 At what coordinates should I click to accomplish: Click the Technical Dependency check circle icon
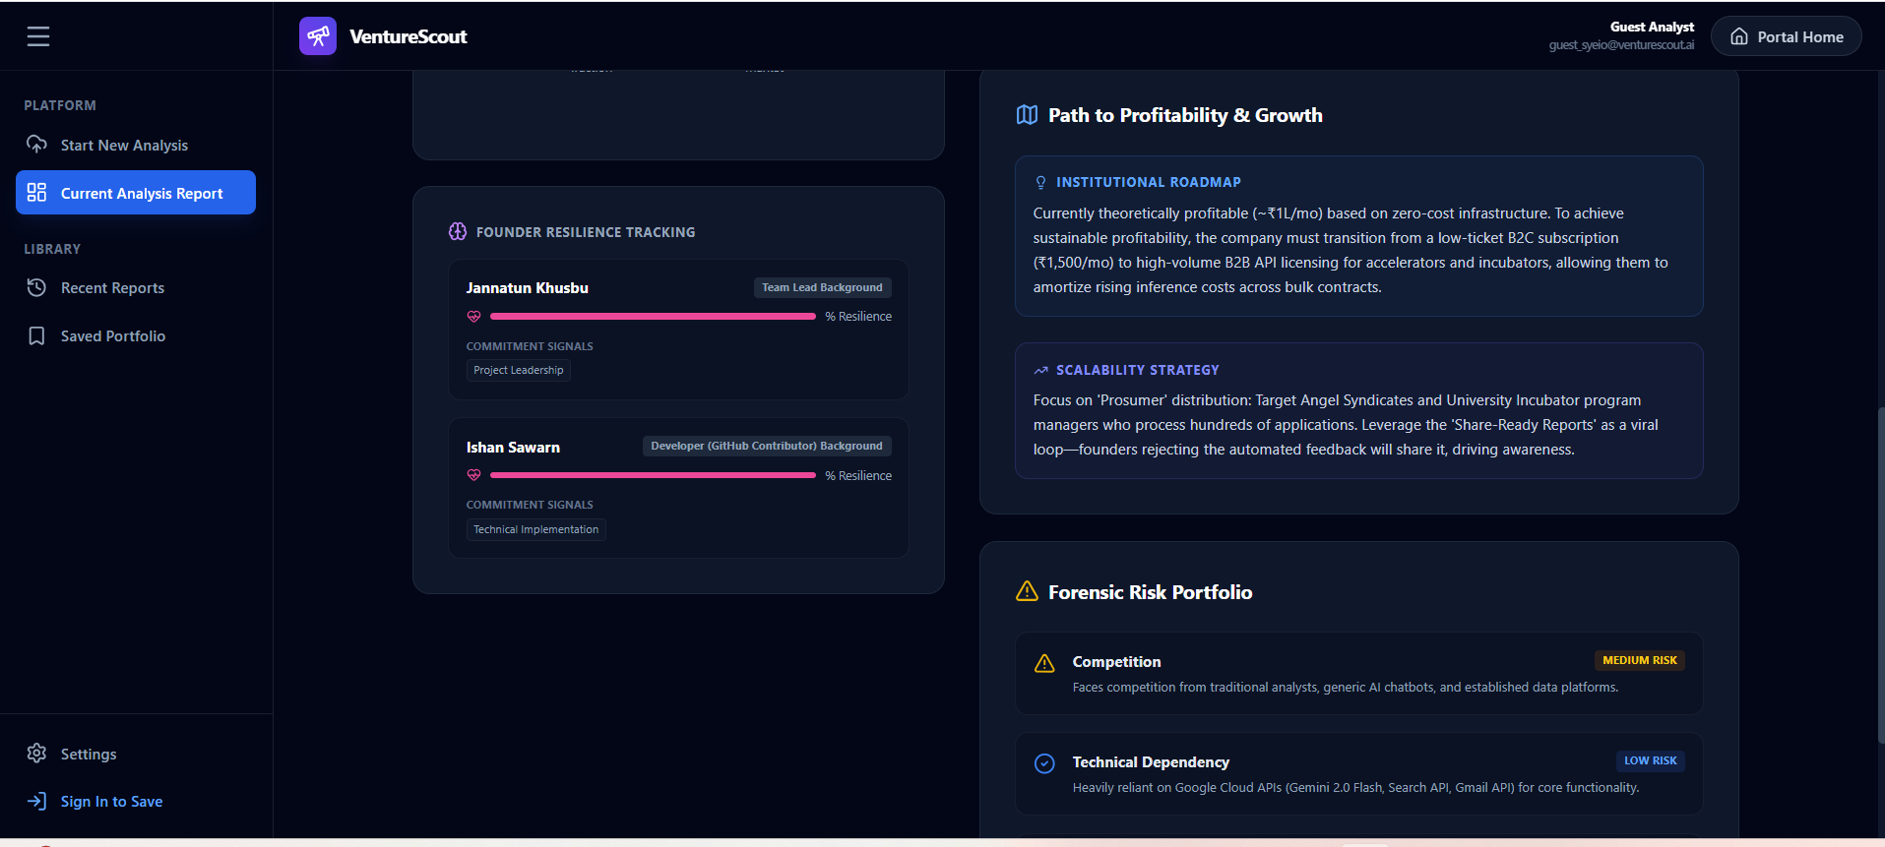click(1044, 763)
